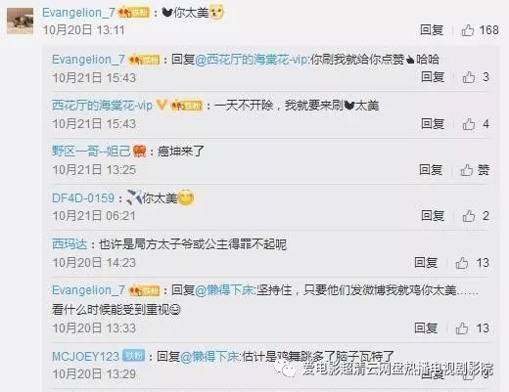
Task: Reply to Evangelion_7's top comment
Action: (432, 30)
